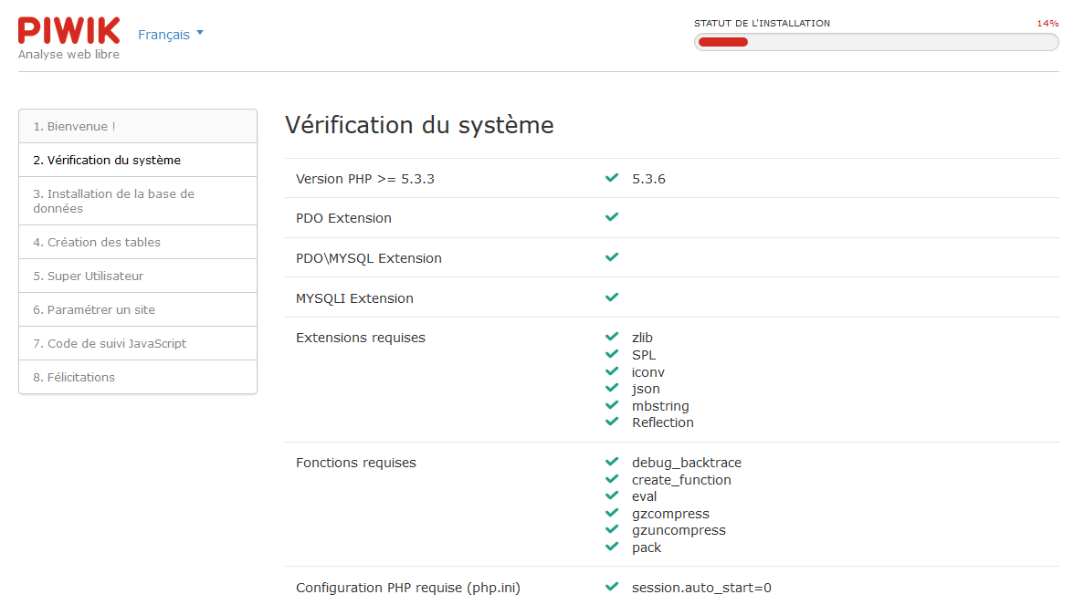Click the language dropdown arrow
Viewport: 1084px width, 605px height.
200,33
